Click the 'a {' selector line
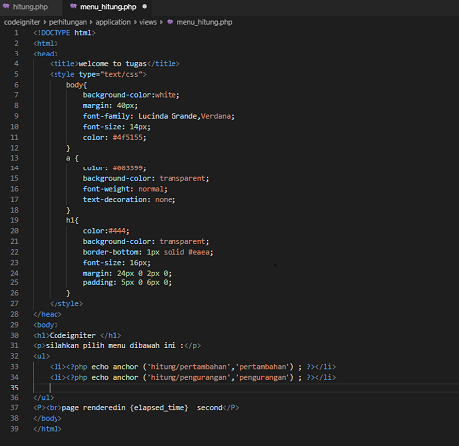Screen dimensions: 459x446 pos(72,158)
